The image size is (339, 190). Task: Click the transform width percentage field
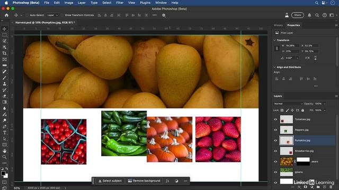click(292, 46)
